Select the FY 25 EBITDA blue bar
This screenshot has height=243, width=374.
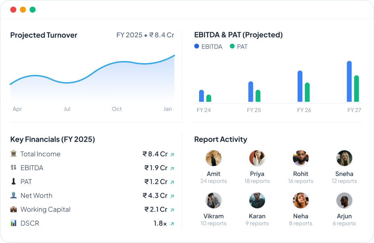tap(251, 92)
